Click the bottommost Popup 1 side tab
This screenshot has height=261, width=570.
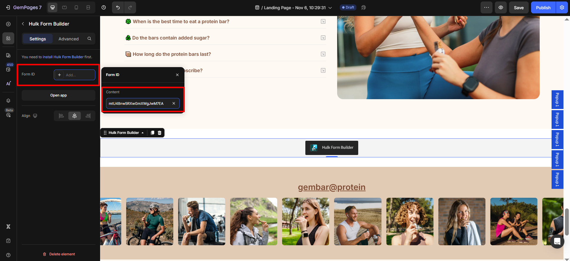point(558,179)
